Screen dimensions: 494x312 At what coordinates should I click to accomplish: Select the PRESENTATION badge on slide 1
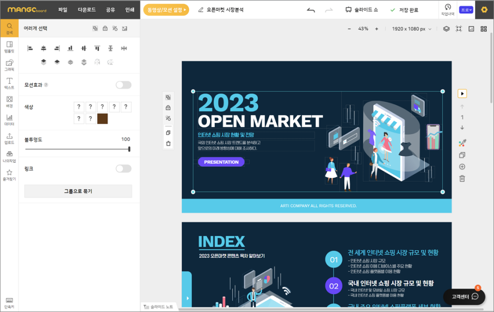point(221,162)
